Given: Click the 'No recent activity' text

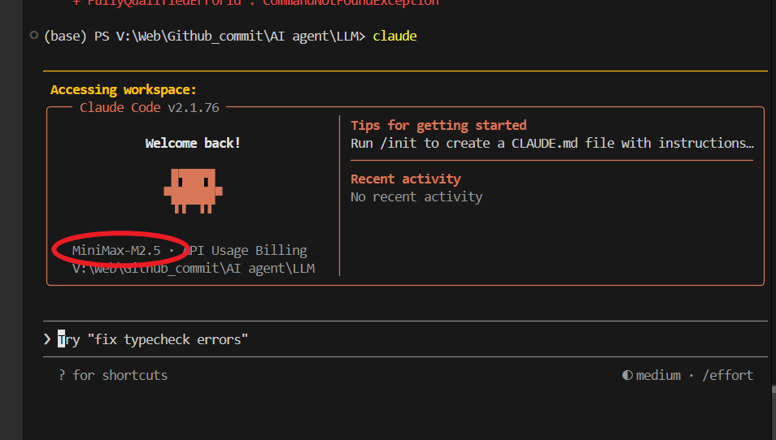Looking at the screenshot, I should pos(416,196).
